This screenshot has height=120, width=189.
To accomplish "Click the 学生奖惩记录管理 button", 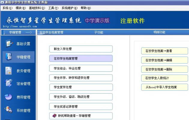I will tap(81, 106).
